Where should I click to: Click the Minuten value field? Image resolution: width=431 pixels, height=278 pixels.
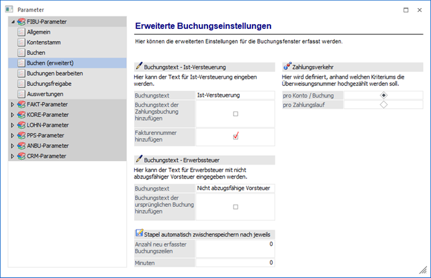[234, 262]
